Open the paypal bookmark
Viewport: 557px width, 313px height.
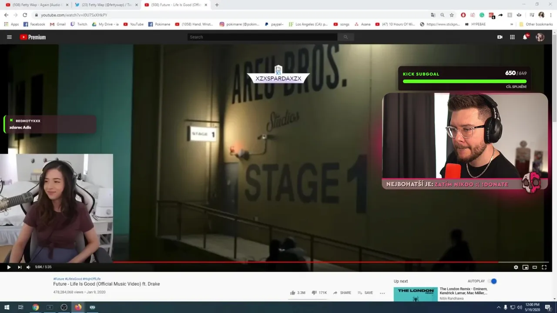(x=274, y=24)
